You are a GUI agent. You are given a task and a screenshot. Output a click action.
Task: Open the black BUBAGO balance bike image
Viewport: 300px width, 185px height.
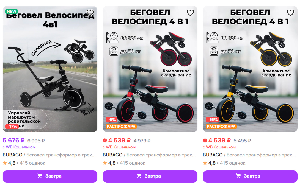[50, 69]
